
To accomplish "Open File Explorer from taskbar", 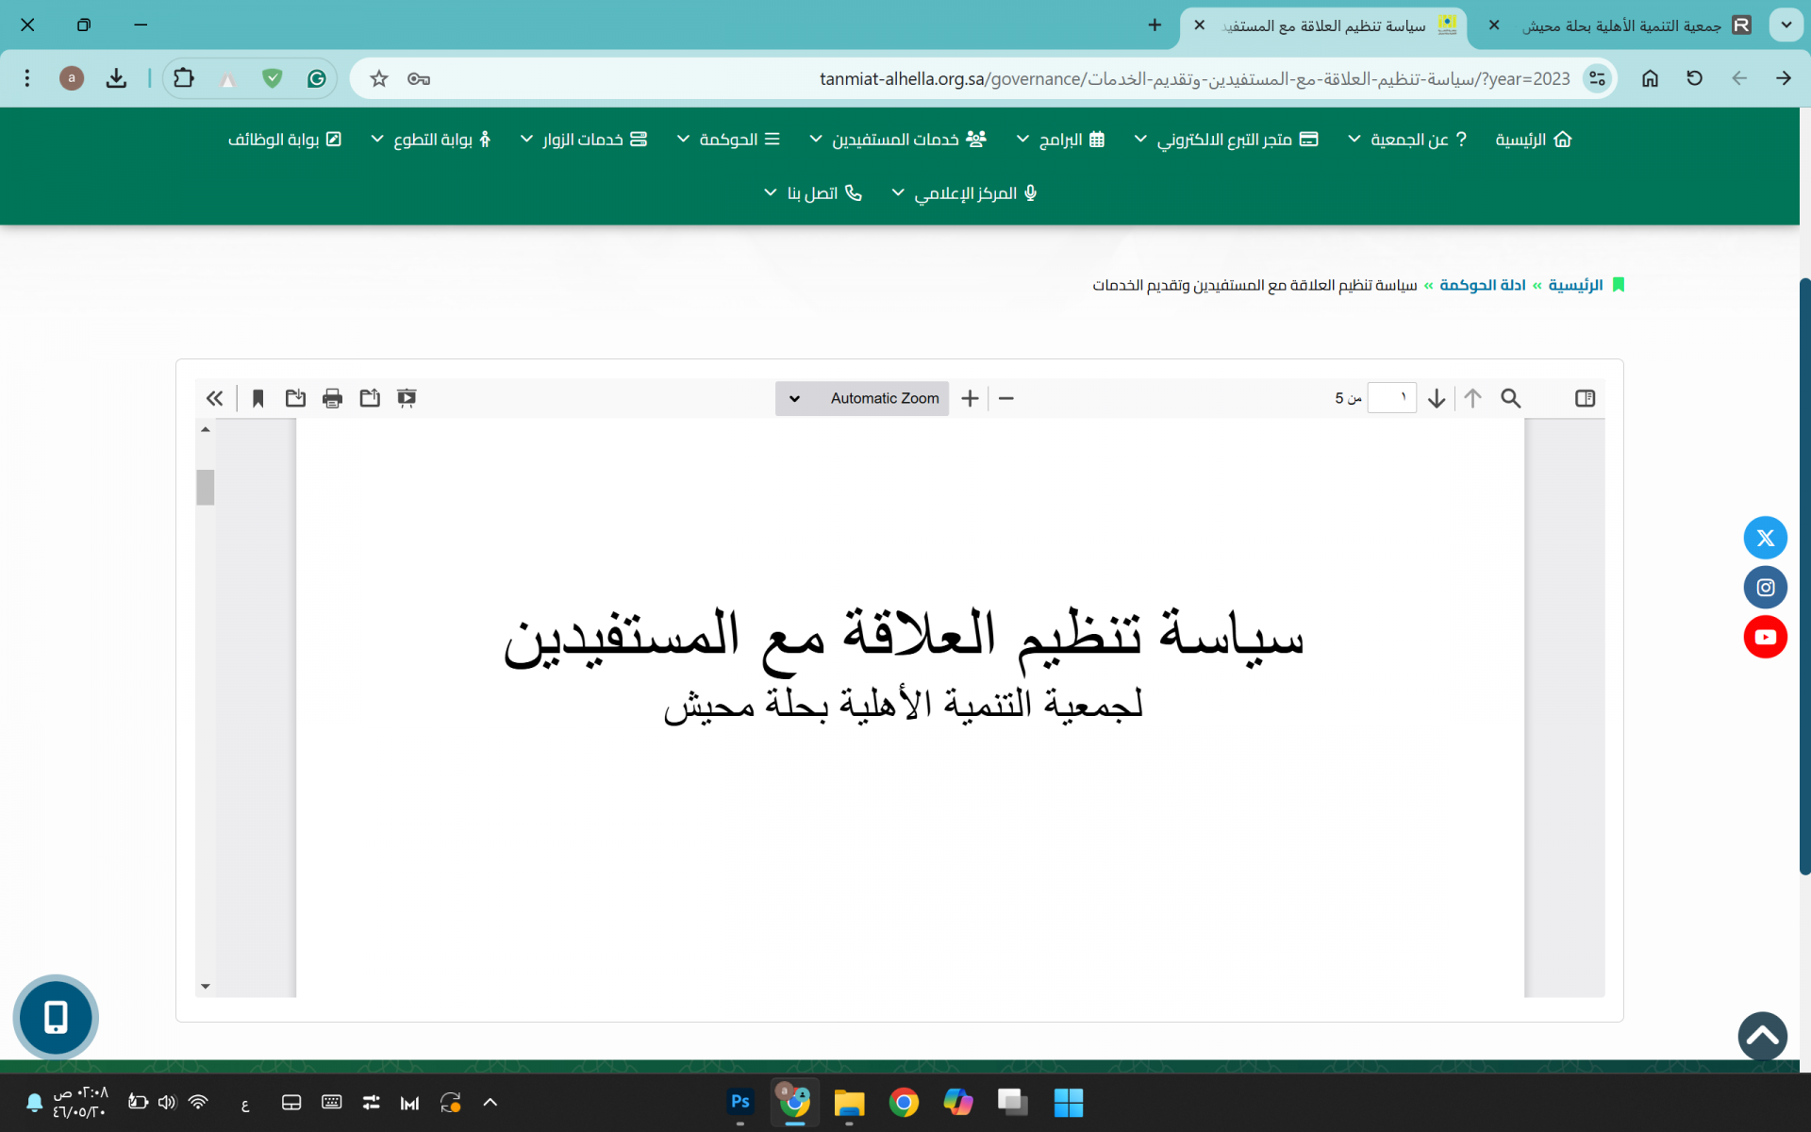I will coord(849,1102).
